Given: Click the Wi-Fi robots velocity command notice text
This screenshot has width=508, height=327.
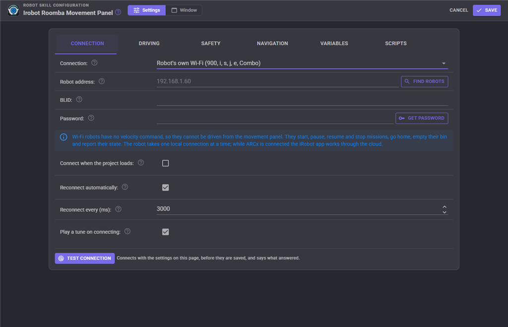Looking at the screenshot, I should (x=259, y=141).
